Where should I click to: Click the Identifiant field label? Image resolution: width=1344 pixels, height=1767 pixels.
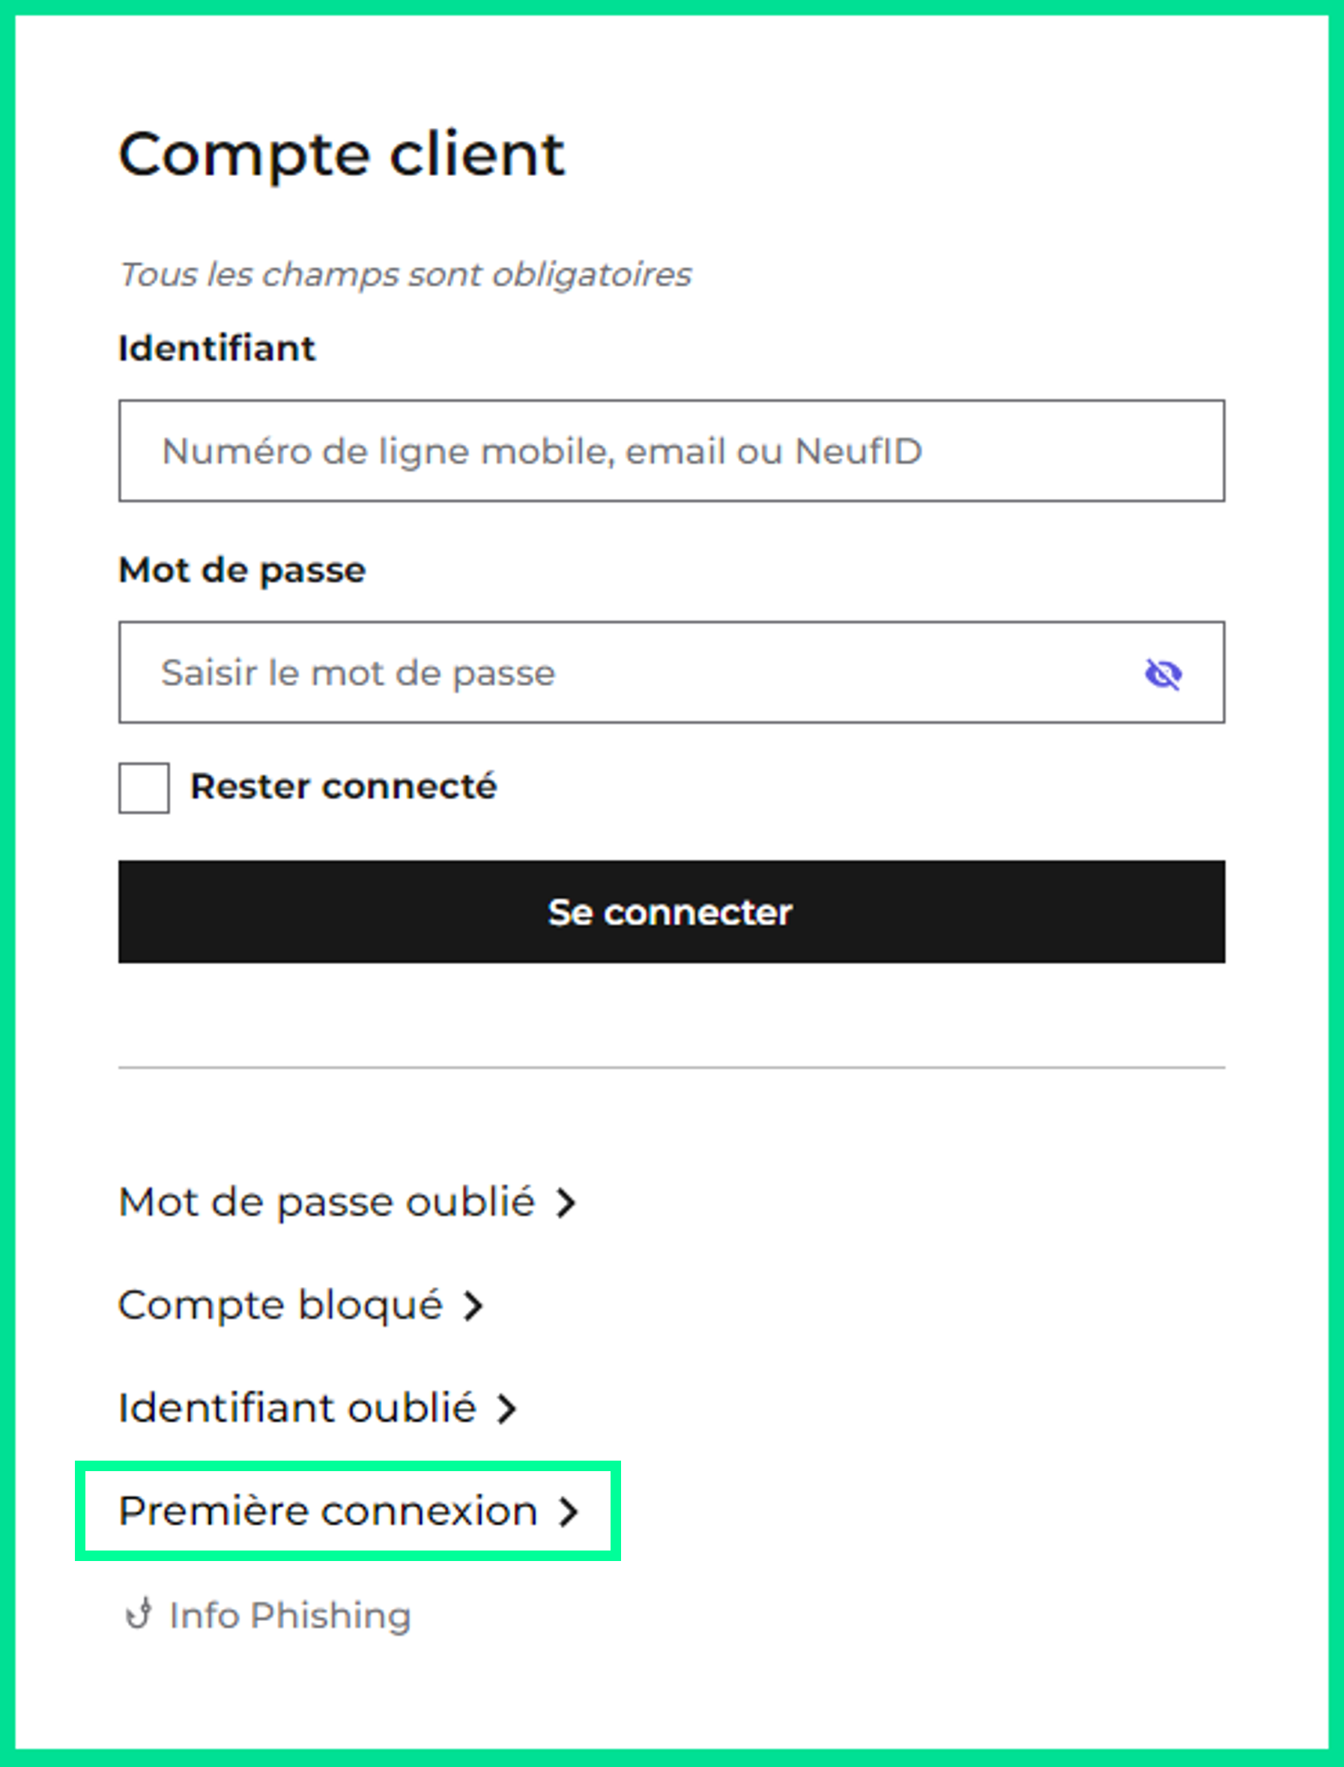pyautogui.click(x=217, y=349)
